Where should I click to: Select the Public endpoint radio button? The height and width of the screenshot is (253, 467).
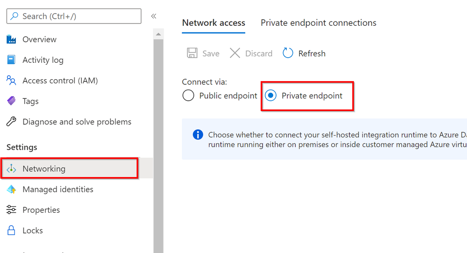pos(188,96)
